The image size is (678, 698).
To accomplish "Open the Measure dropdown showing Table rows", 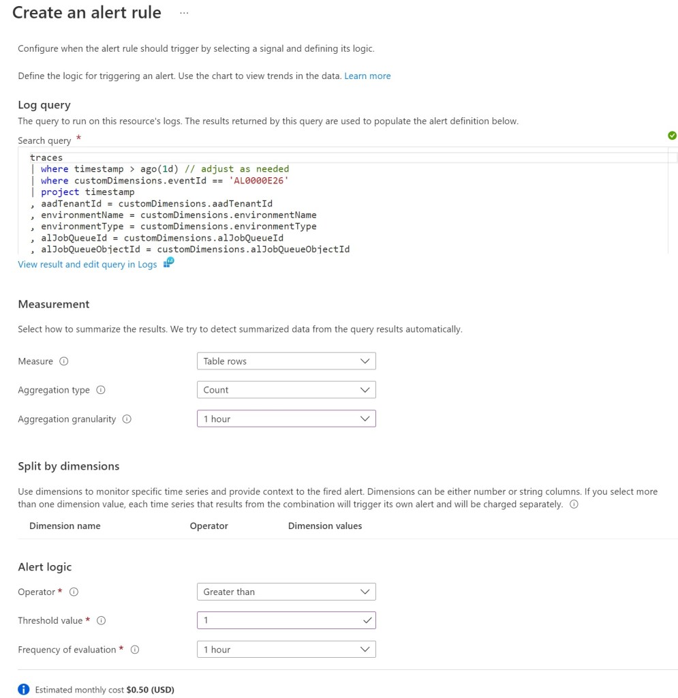I will 286,361.
